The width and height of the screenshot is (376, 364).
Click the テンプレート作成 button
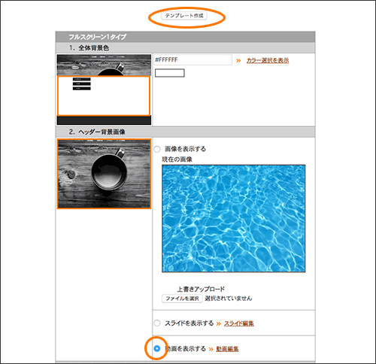point(184,16)
